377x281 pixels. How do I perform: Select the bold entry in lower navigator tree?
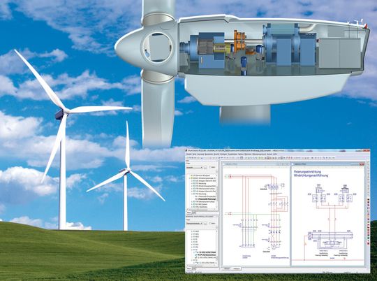[206, 254]
